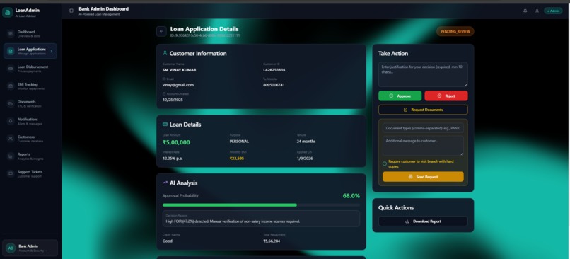The image size is (570, 259).
Task: Expand the Loan Applications chevron
Action: pyautogui.click(x=51, y=51)
